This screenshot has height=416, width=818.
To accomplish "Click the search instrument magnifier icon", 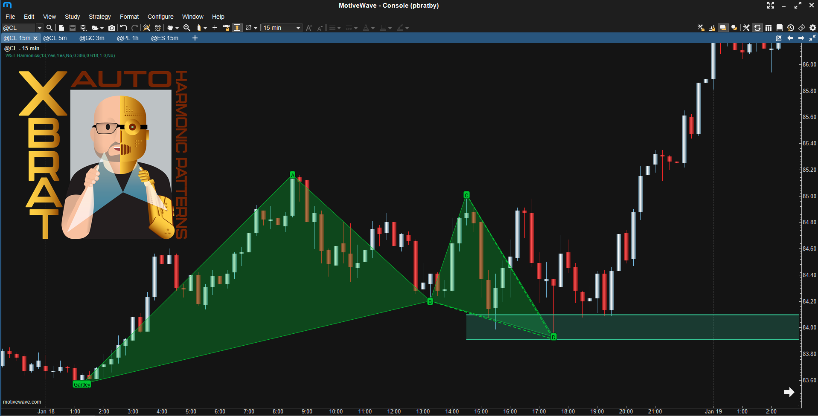I will pyautogui.click(x=49, y=28).
